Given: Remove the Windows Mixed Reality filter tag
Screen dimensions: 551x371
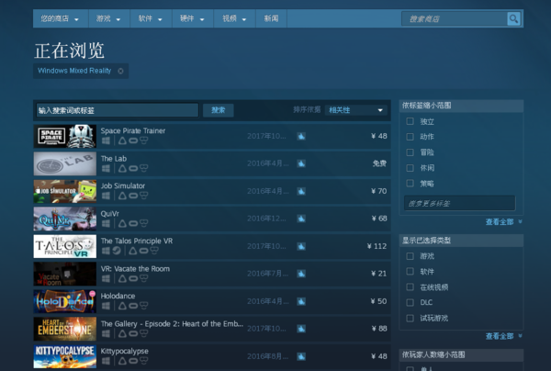Looking at the screenshot, I should 120,71.
